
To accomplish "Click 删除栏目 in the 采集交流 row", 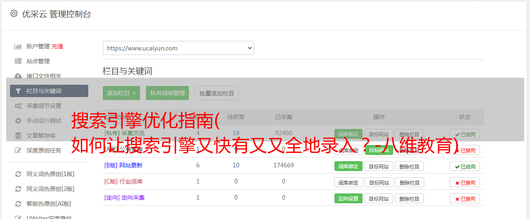I will [x=409, y=134].
